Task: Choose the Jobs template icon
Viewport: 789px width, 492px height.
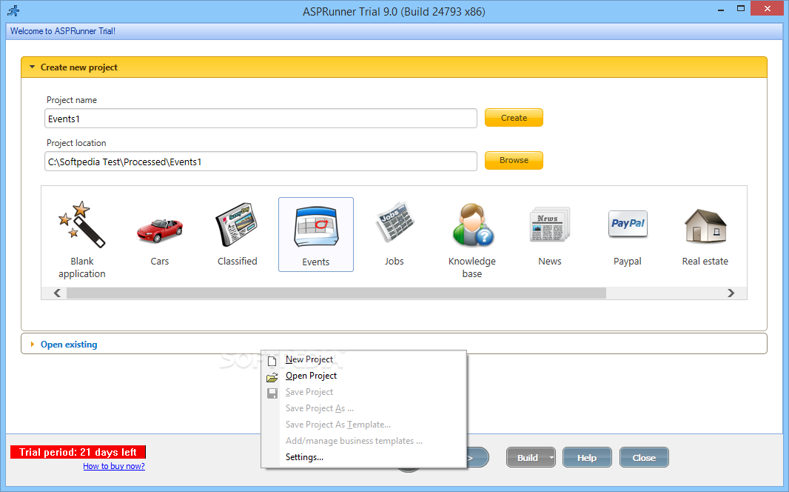Action: click(394, 222)
